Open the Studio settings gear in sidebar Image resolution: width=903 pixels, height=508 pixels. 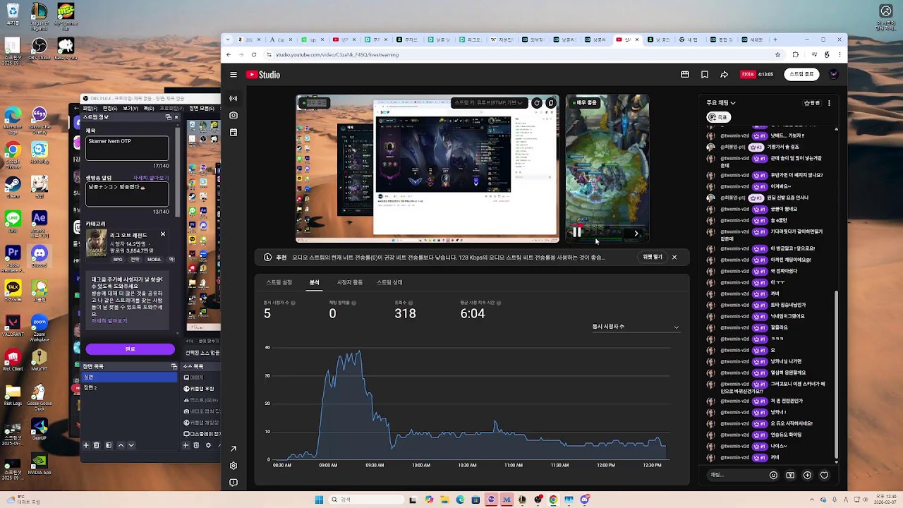tap(234, 466)
